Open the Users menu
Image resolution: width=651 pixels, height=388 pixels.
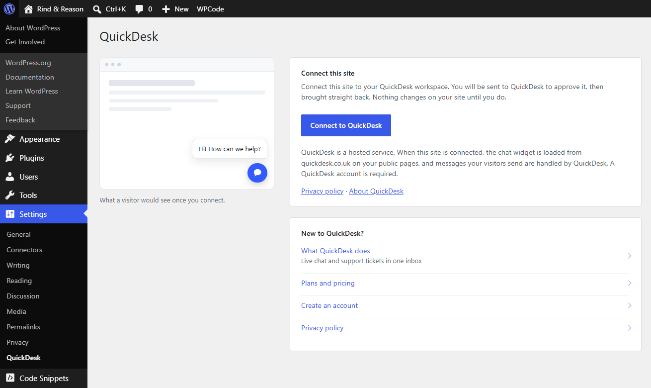(x=44, y=177)
